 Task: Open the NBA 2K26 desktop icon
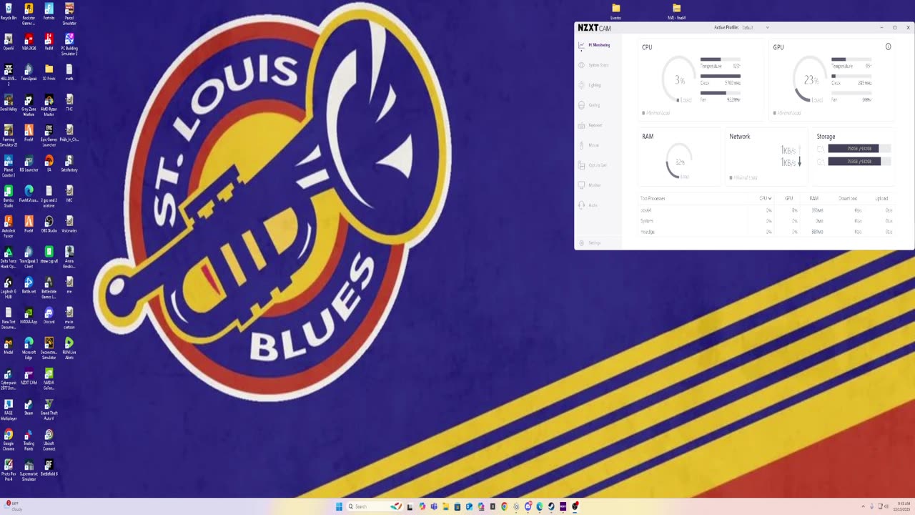coord(29,42)
